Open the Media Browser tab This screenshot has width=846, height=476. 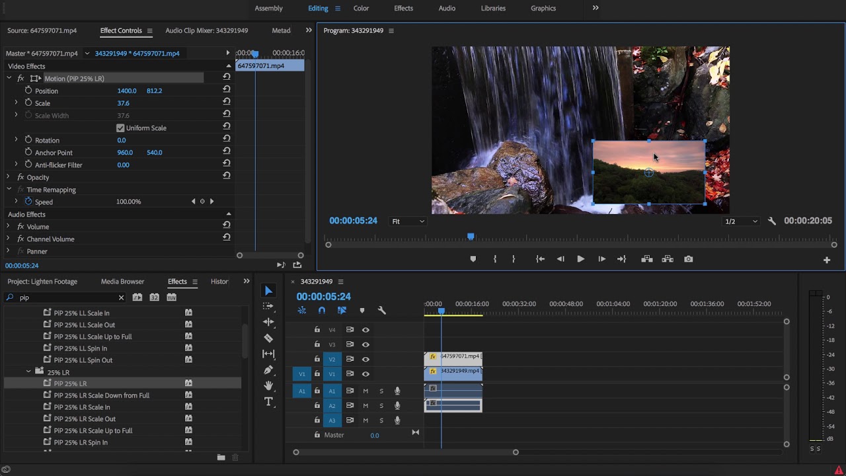(x=122, y=282)
